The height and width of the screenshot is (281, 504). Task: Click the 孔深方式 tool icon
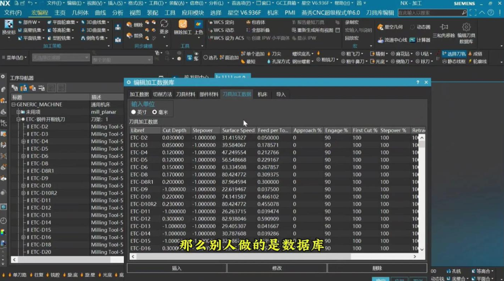[x=279, y=61]
